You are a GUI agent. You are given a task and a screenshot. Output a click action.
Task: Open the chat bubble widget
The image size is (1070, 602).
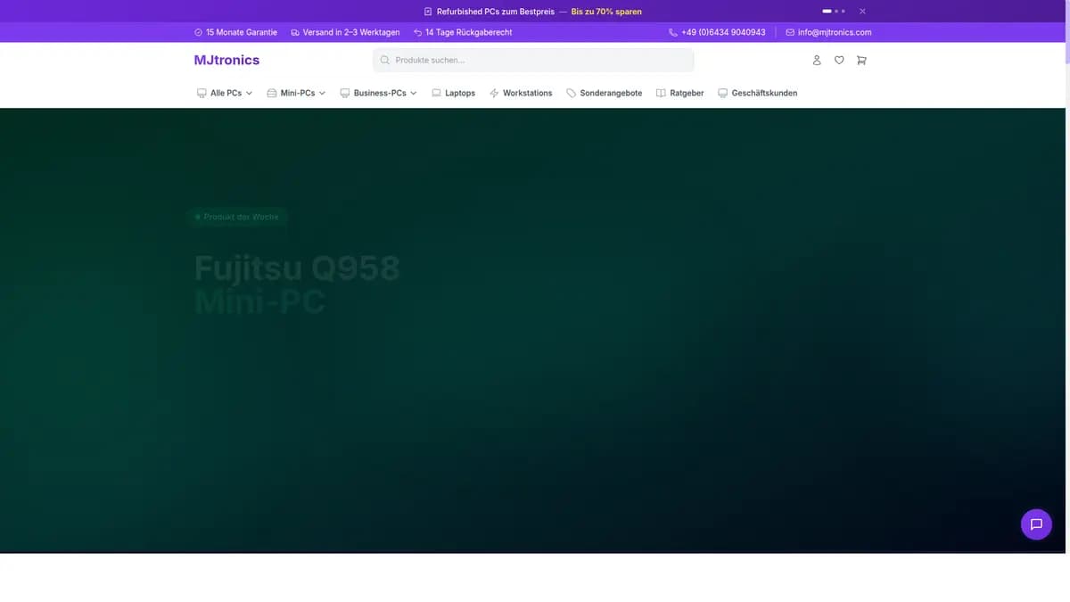pos(1036,524)
